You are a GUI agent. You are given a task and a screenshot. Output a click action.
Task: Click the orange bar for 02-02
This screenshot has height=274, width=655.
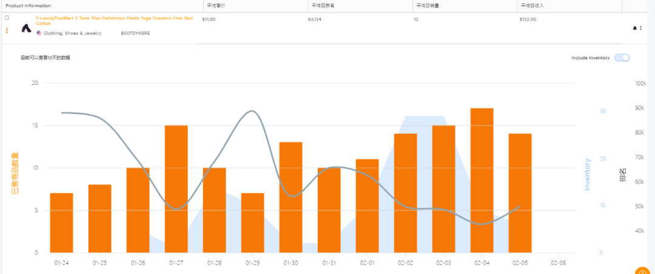point(405,193)
